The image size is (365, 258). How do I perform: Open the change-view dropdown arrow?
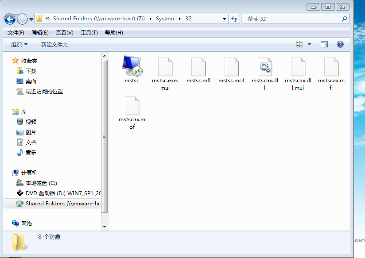click(310, 44)
